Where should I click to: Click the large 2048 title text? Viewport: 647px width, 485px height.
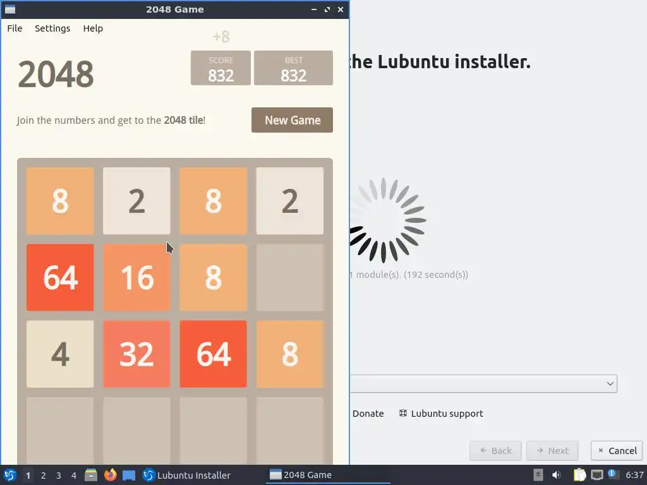pos(56,75)
